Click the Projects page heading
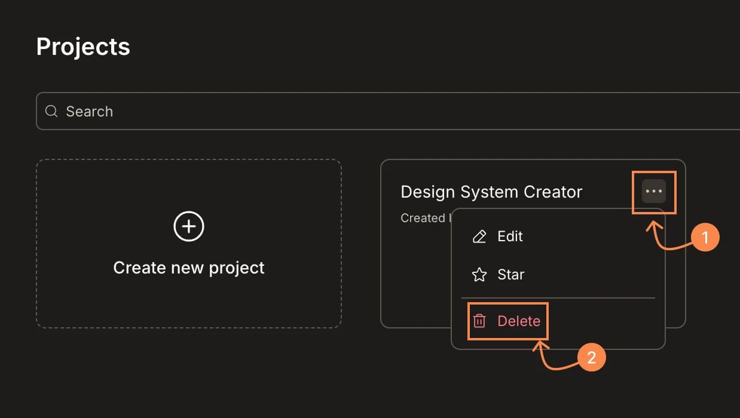 coord(83,47)
